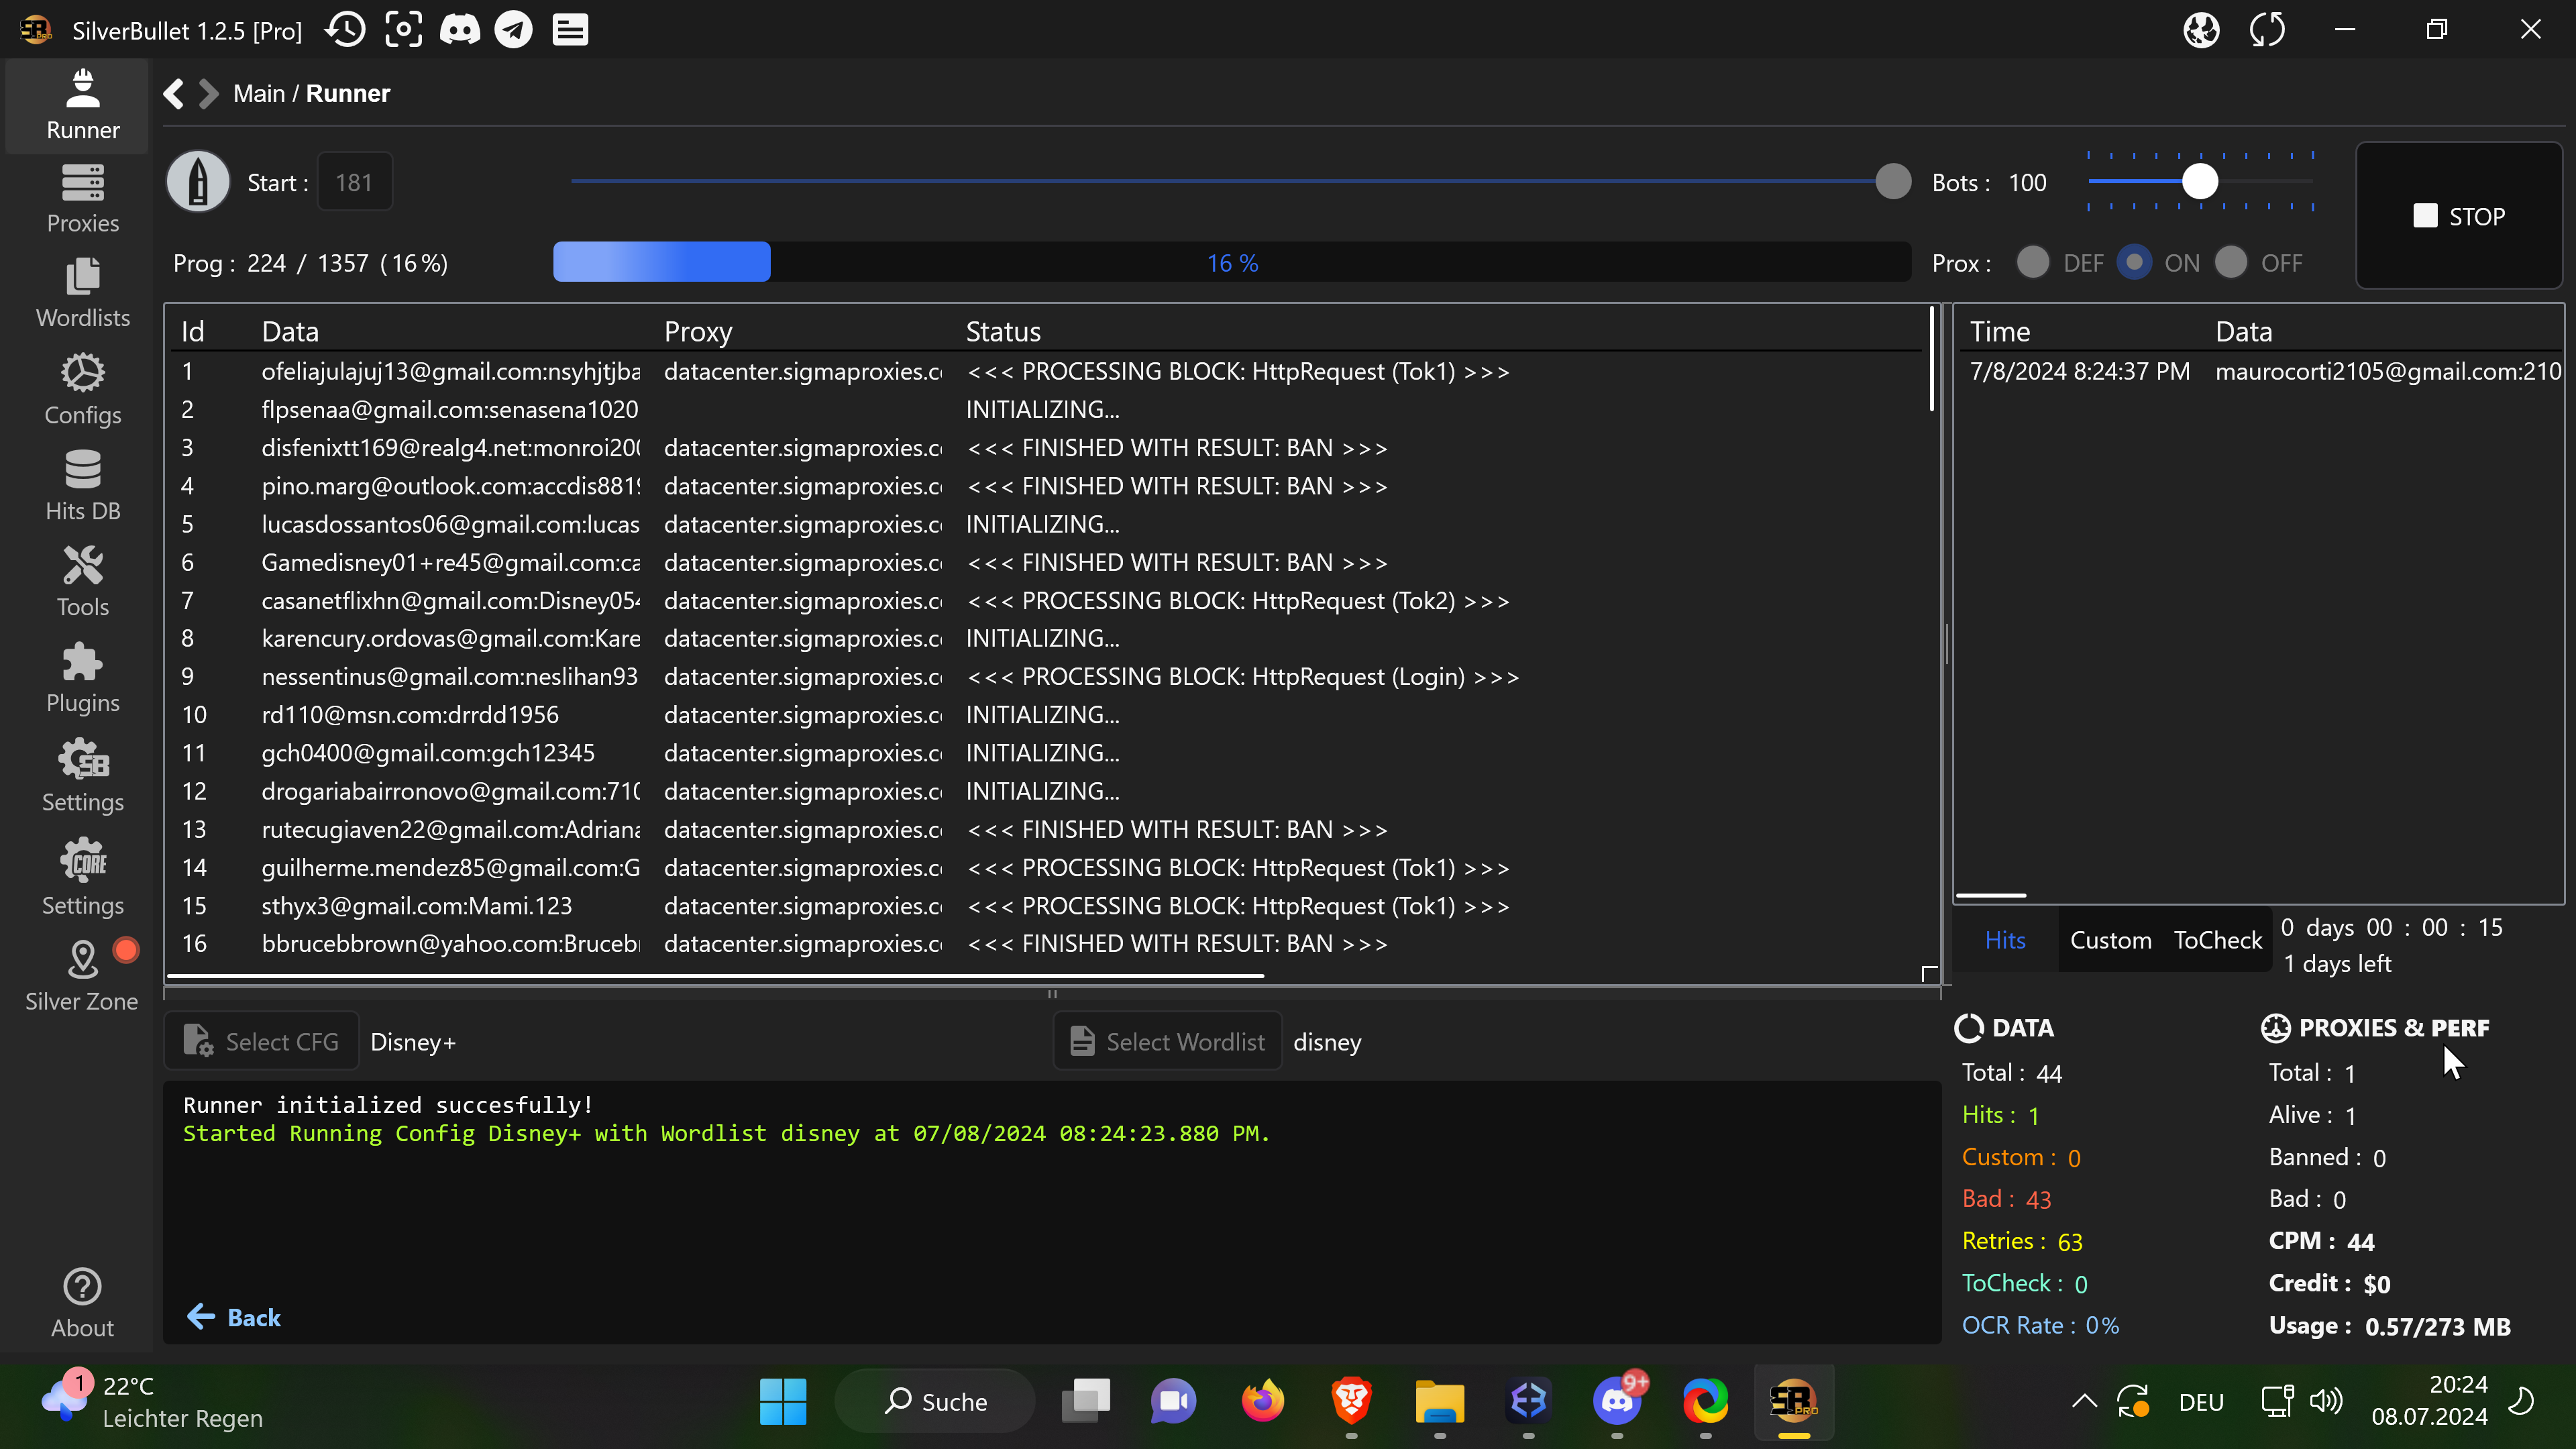Select the DEF proxy radio option

click(x=2032, y=263)
